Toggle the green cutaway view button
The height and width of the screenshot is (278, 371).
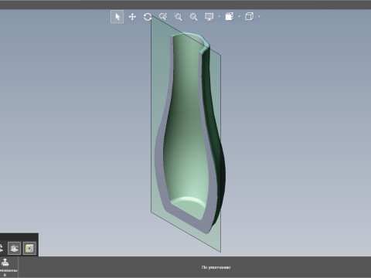click(29, 249)
